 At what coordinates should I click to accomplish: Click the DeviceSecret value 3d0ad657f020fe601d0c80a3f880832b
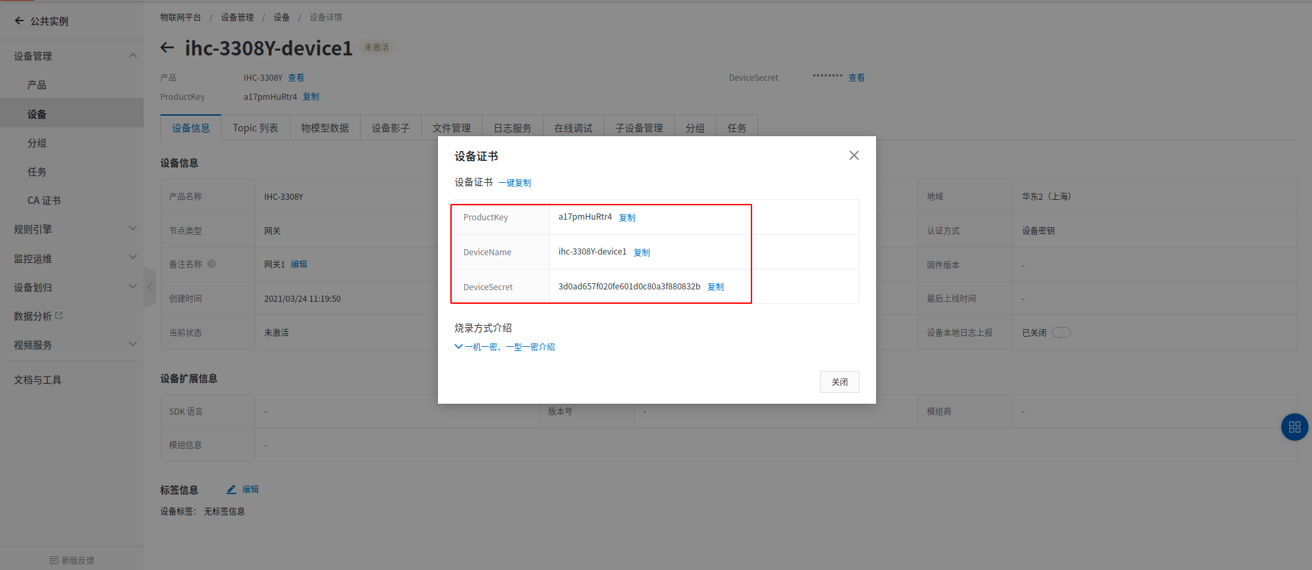point(630,287)
